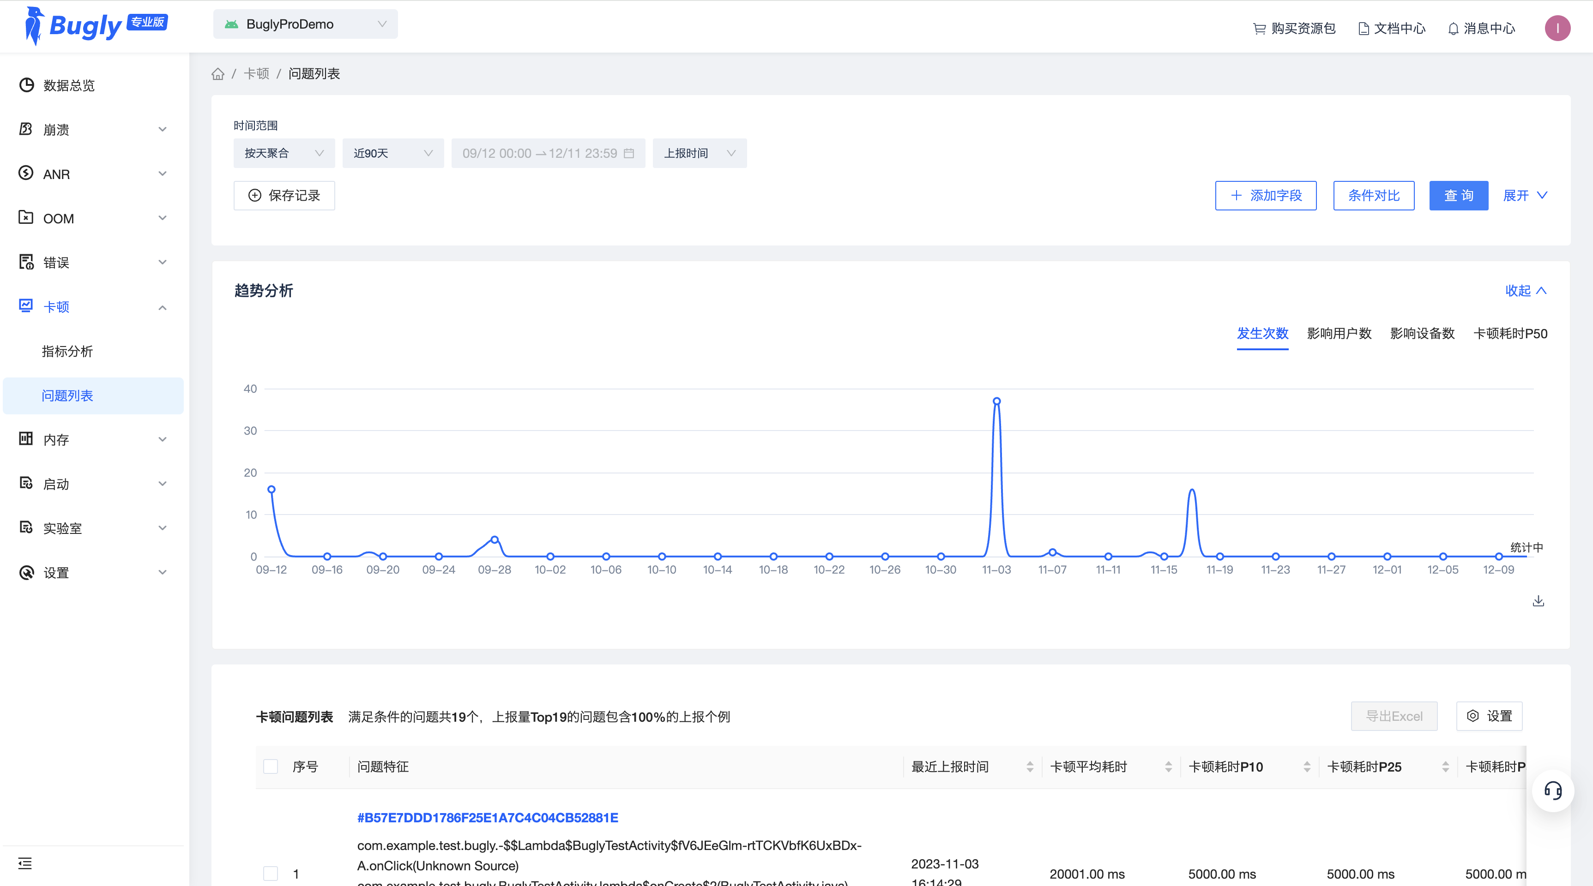
Task: Click the 09-28 data point on chart
Action: tap(494, 539)
